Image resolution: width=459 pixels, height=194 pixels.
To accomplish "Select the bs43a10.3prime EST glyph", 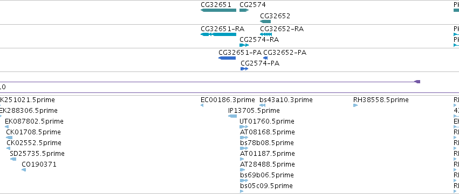I will [x=262, y=105].
